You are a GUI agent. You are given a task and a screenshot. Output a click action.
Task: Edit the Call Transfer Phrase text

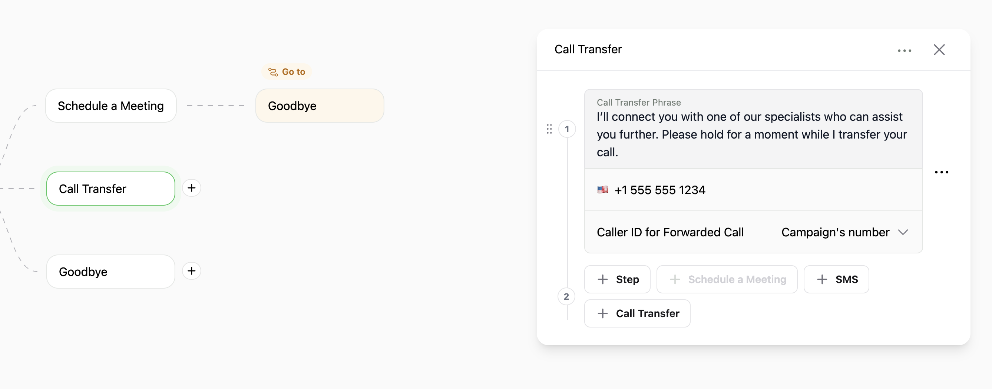tap(751, 134)
